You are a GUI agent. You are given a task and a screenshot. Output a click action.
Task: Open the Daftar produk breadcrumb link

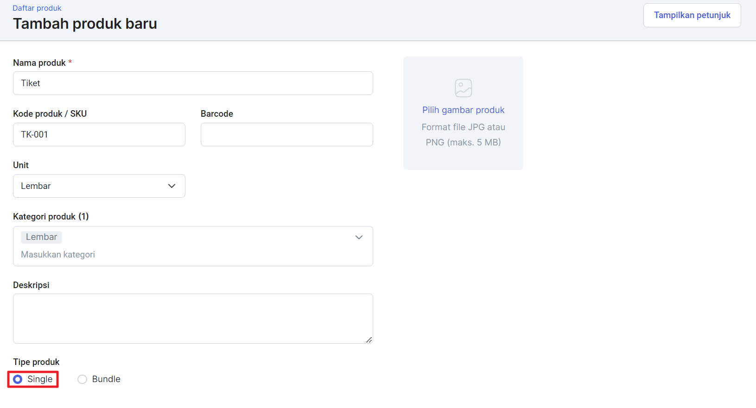click(37, 8)
